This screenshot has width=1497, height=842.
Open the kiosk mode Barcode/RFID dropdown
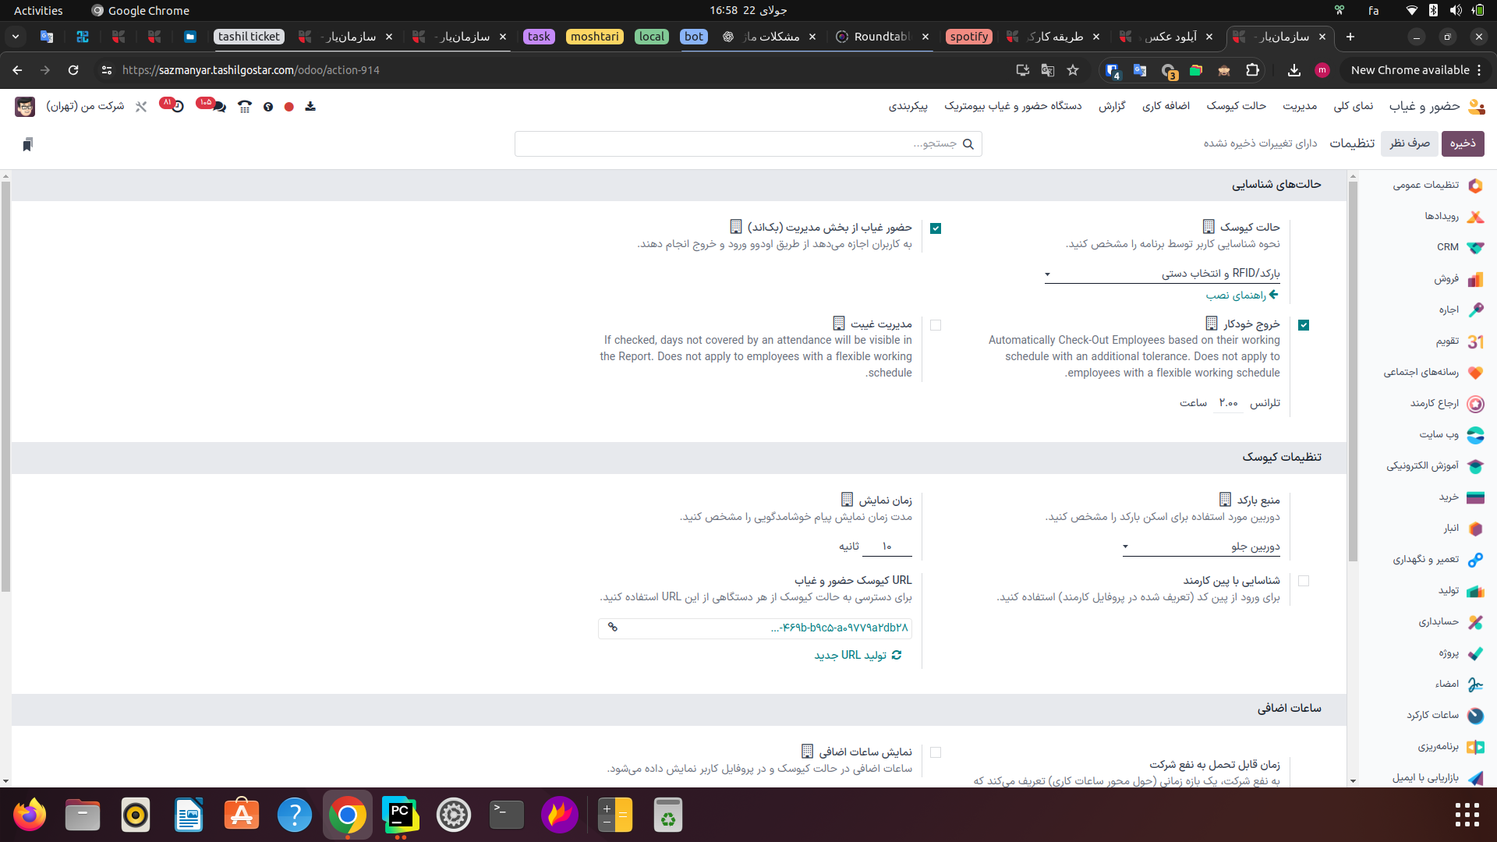pyautogui.click(x=1162, y=274)
